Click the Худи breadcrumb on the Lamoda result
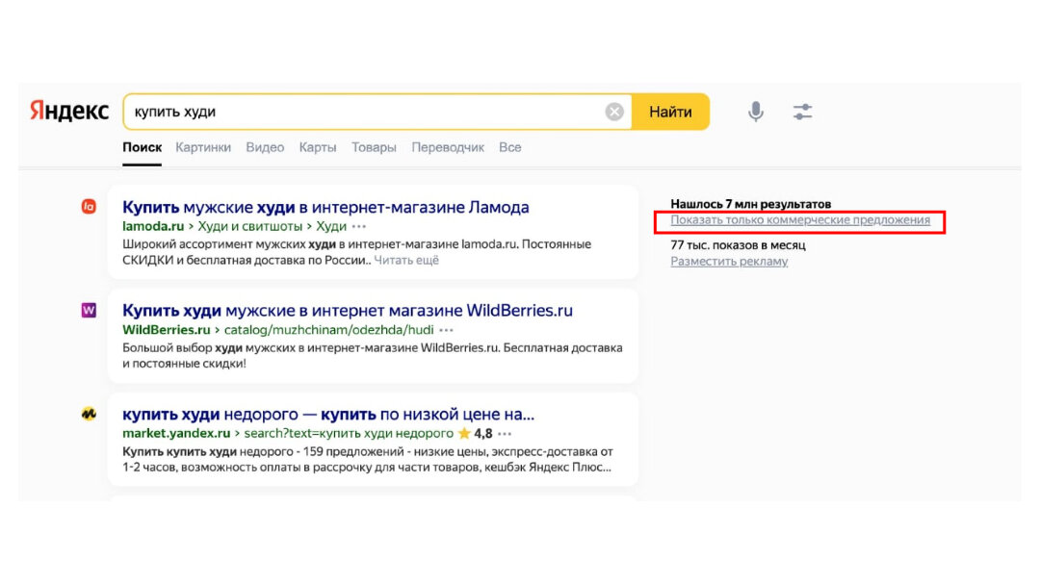The height and width of the screenshot is (584, 1040). coord(331,227)
